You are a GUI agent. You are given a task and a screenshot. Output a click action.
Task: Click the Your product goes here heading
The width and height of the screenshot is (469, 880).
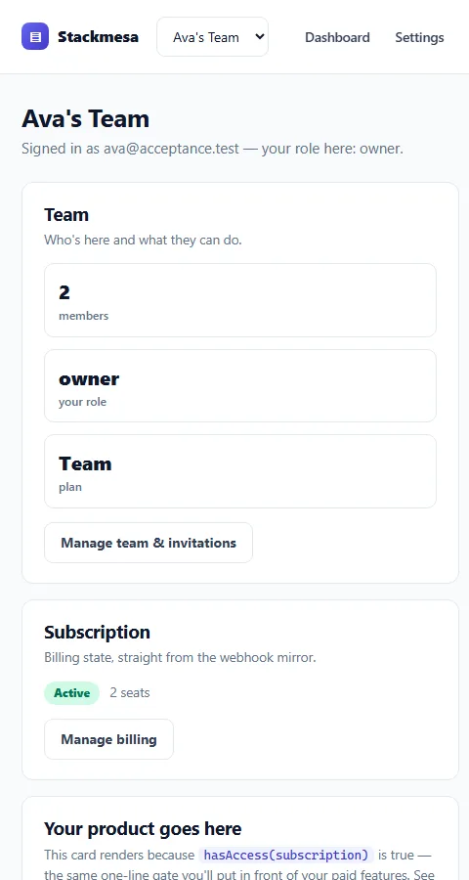coord(143,828)
